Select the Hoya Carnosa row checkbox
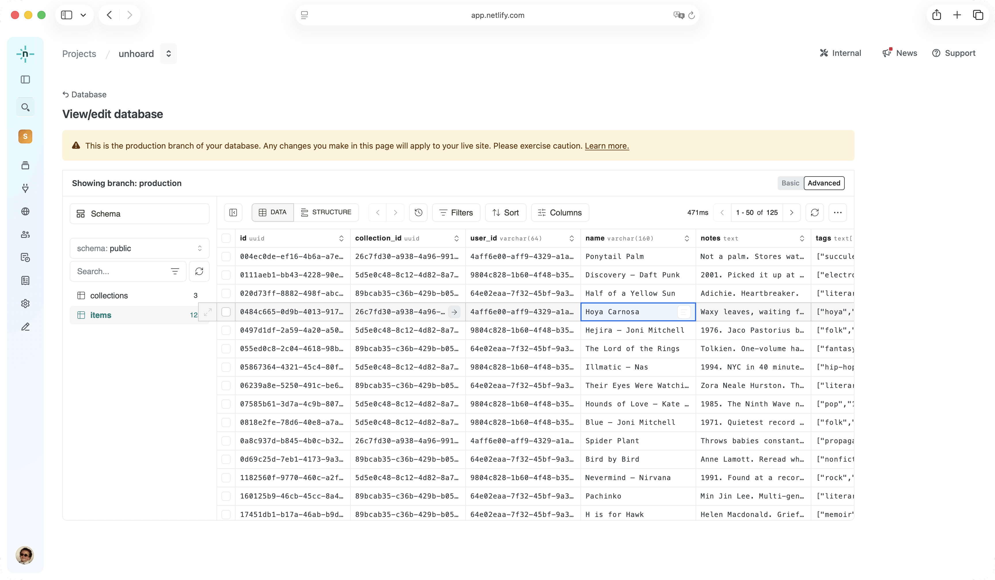The width and height of the screenshot is (995, 580). 226,312
